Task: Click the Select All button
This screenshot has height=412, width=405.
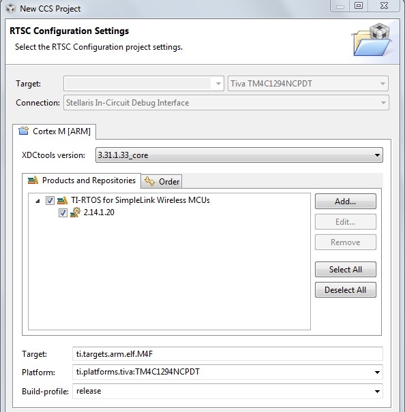Action: (x=346, y=269)
